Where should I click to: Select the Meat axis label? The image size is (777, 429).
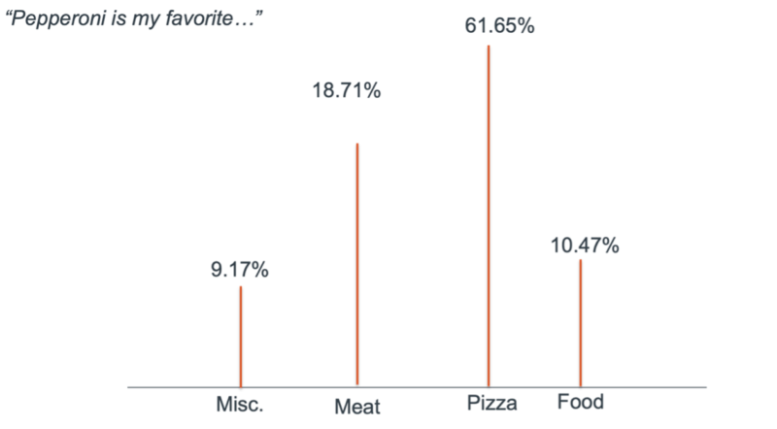pos(357,407)
